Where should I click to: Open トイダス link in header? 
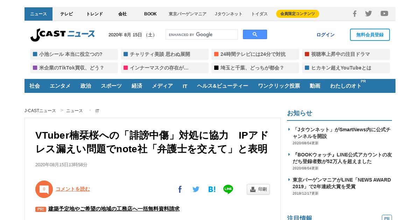pyautogui.click(x=259, y=14)
